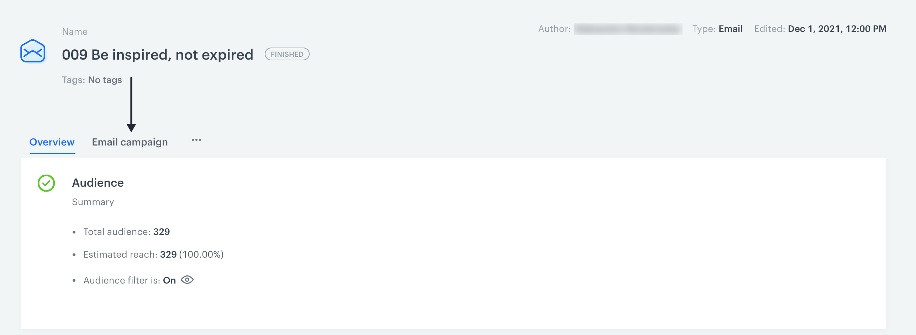
Task: Select the Overview tab
Action: 52,142
